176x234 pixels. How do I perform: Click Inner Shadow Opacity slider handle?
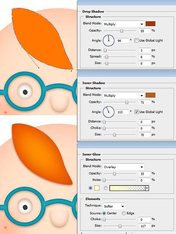pos(126,102)
